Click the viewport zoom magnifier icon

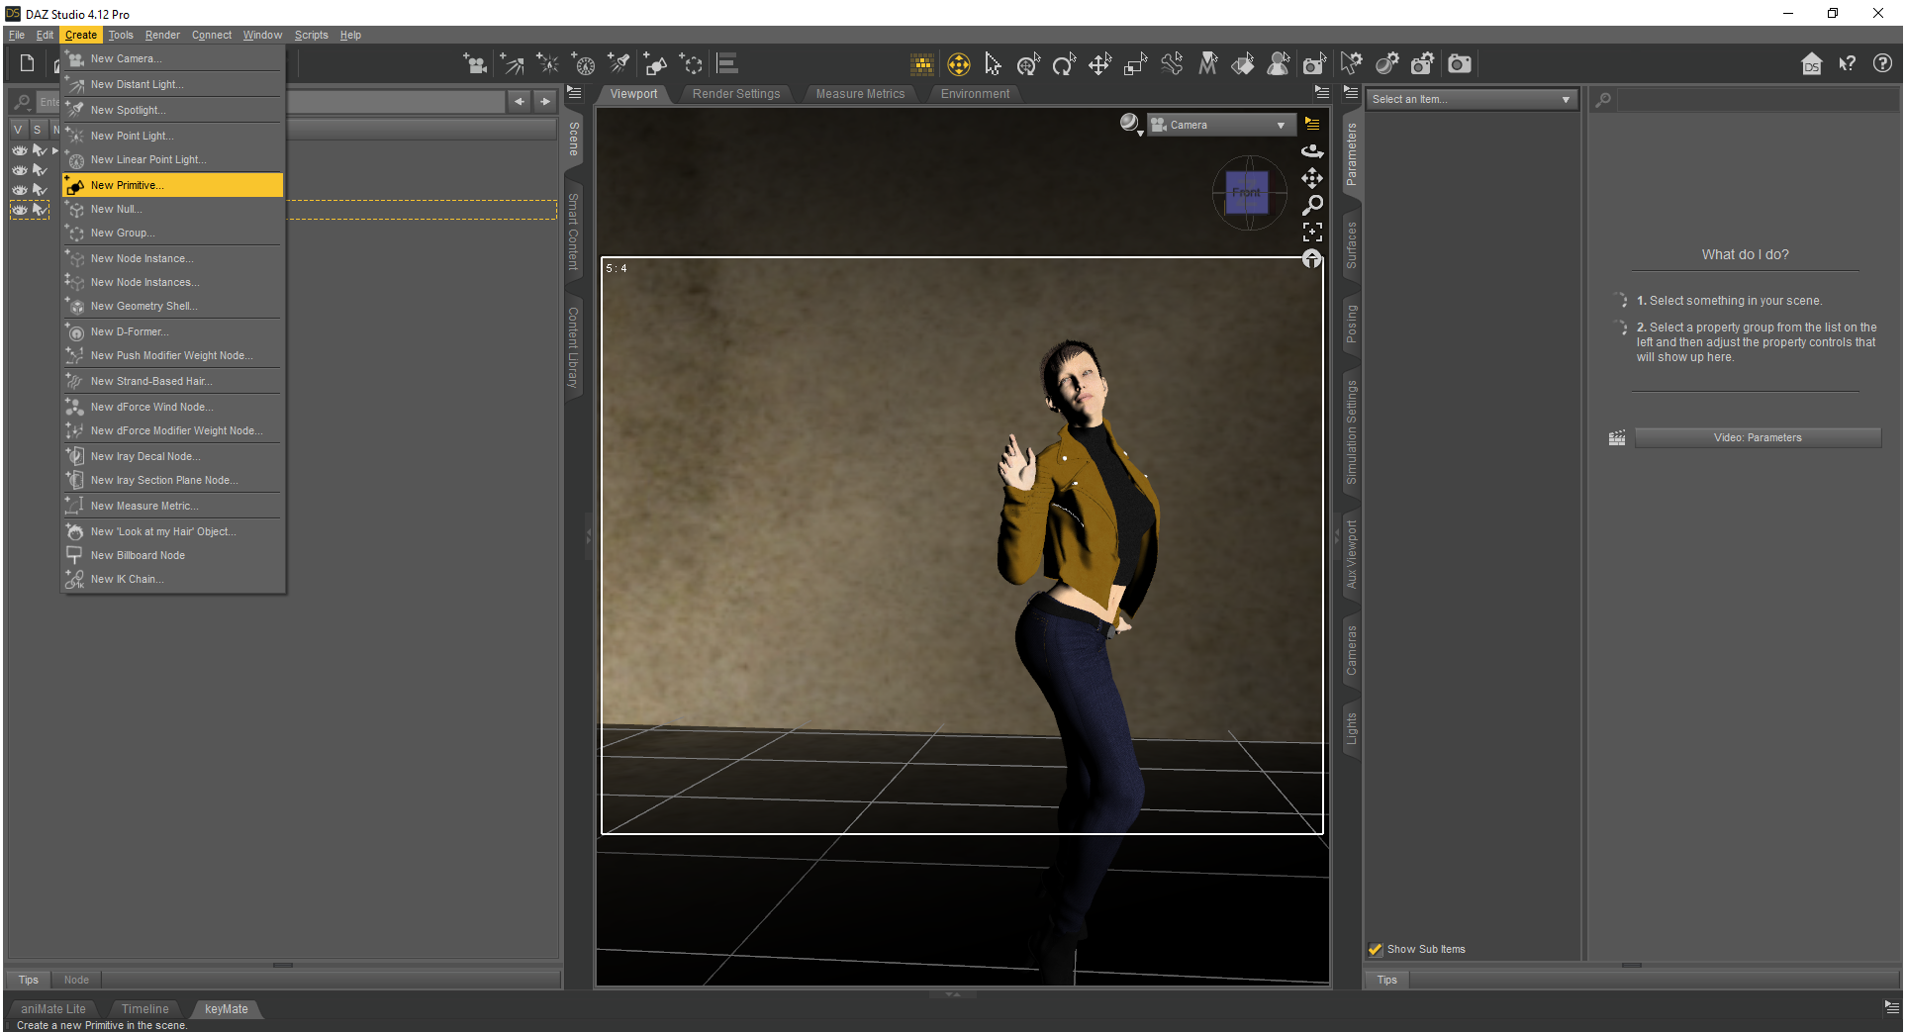click(1312, 205)
